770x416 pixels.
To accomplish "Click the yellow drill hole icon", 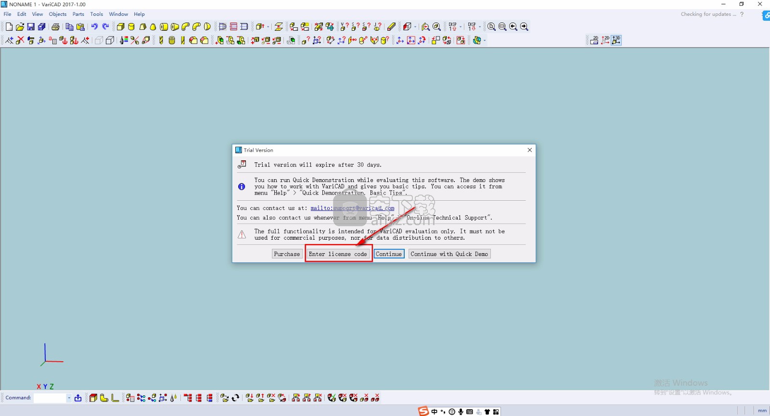I will tap(161, 40).
